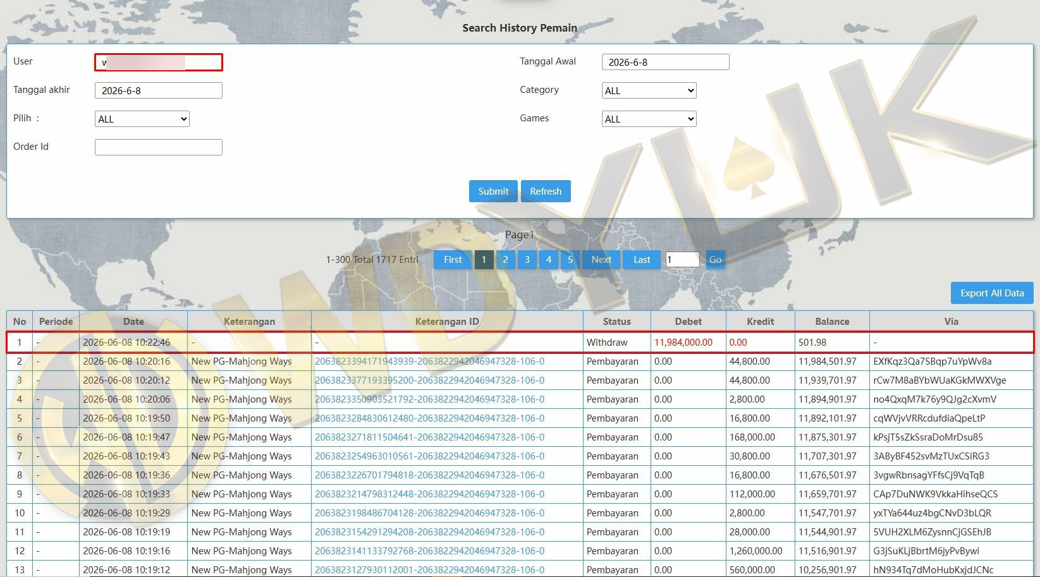Open the Pilih dropdown
This screenshot has width=1040, height=577.
(142, 119)
